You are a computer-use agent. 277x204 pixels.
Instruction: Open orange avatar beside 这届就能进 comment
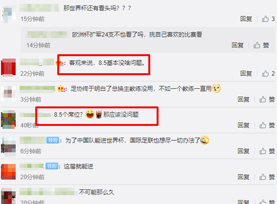tap(8, 172)
